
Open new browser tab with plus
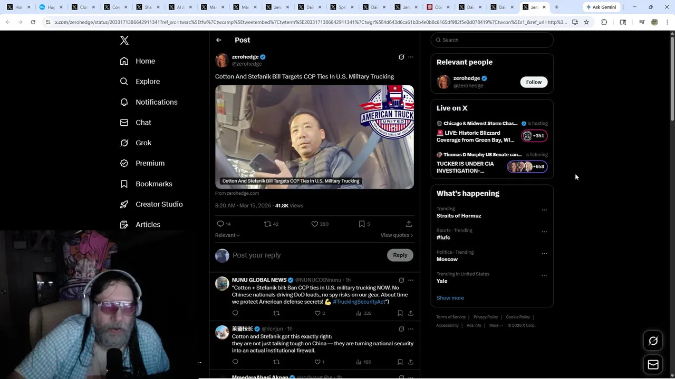point(556,7)
